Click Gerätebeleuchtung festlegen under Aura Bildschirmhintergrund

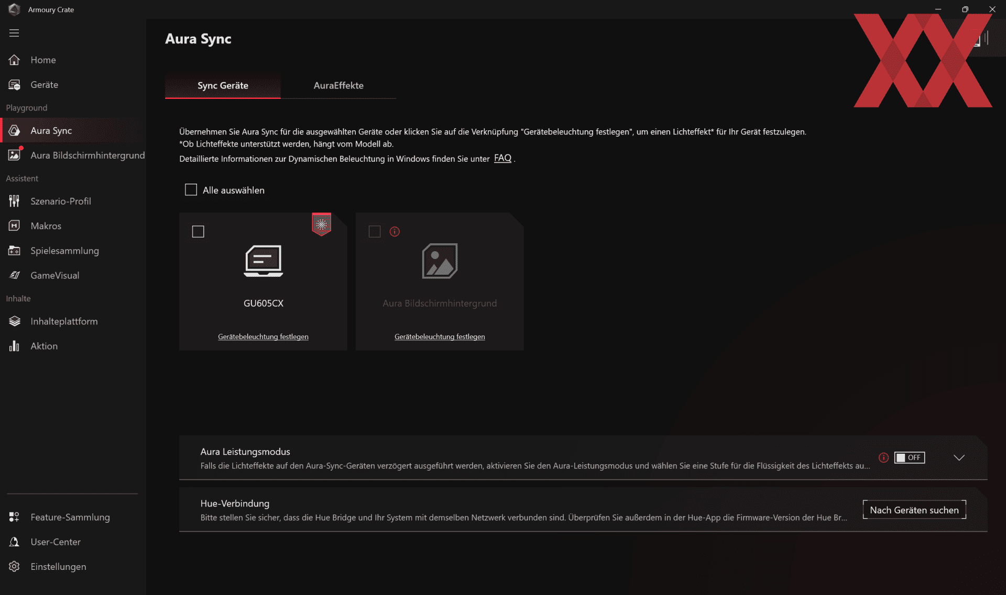pos(440,336)
